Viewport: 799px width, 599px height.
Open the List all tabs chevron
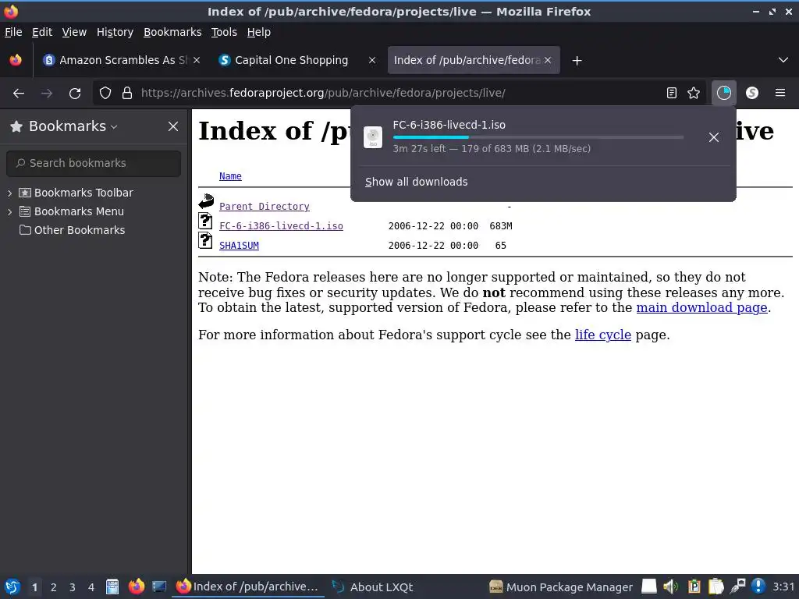coord(783,60)
